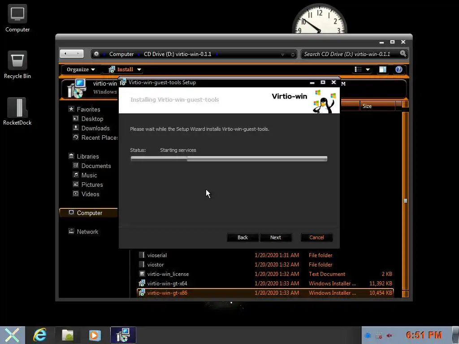
Task: Expand the Install button dropdown arrow
Action: click(139, 69)
